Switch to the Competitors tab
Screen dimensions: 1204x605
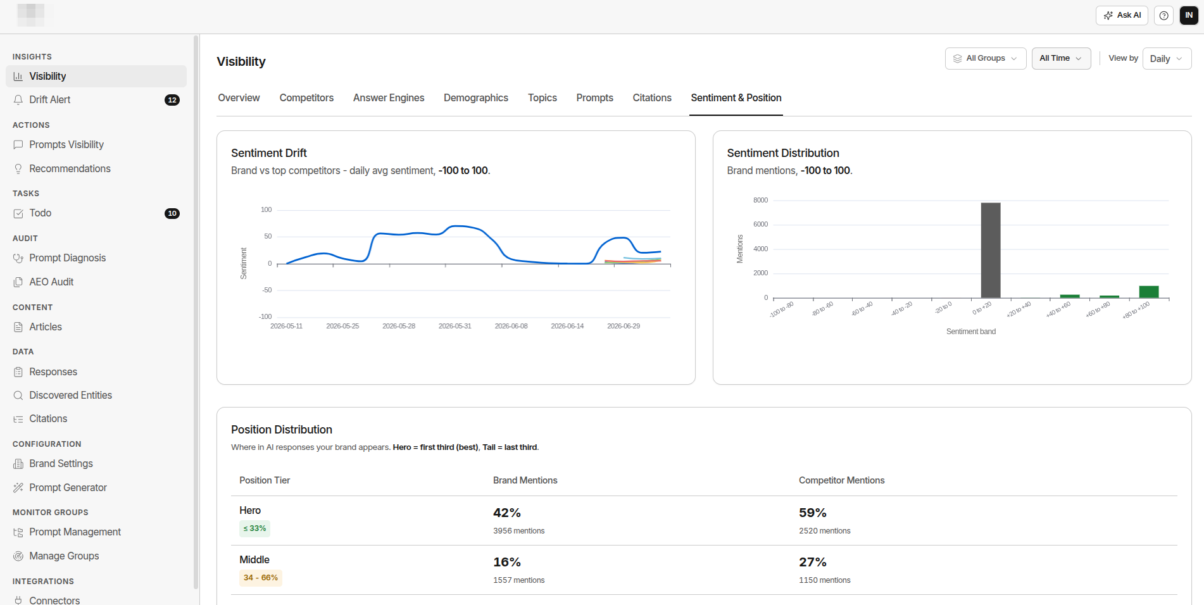306,98
